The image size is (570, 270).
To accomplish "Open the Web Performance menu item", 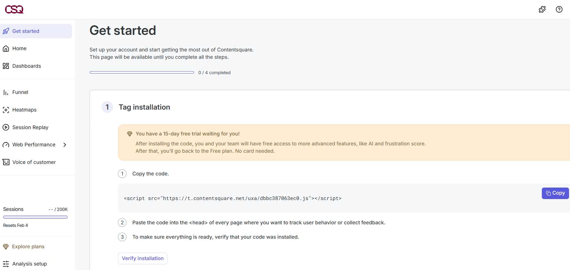I will tap(34, 145).
